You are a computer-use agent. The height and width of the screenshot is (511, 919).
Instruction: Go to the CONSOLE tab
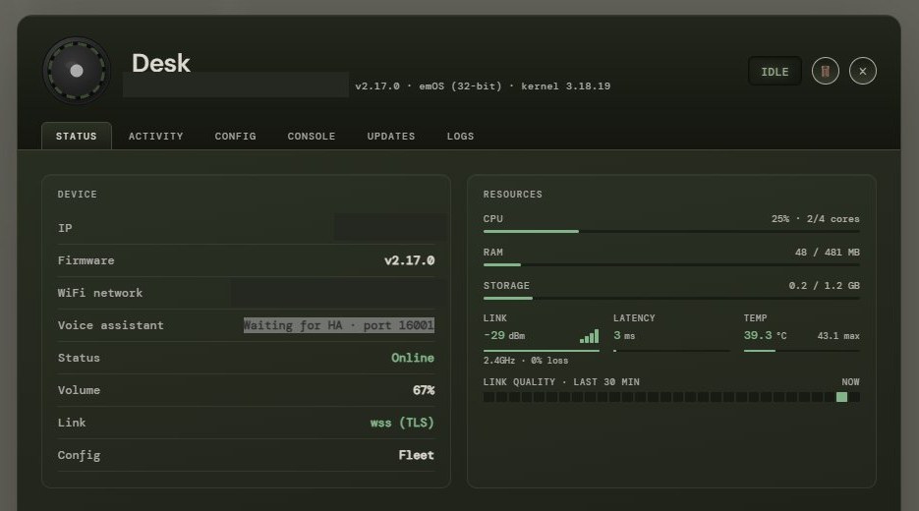click(x=312, y=136)
